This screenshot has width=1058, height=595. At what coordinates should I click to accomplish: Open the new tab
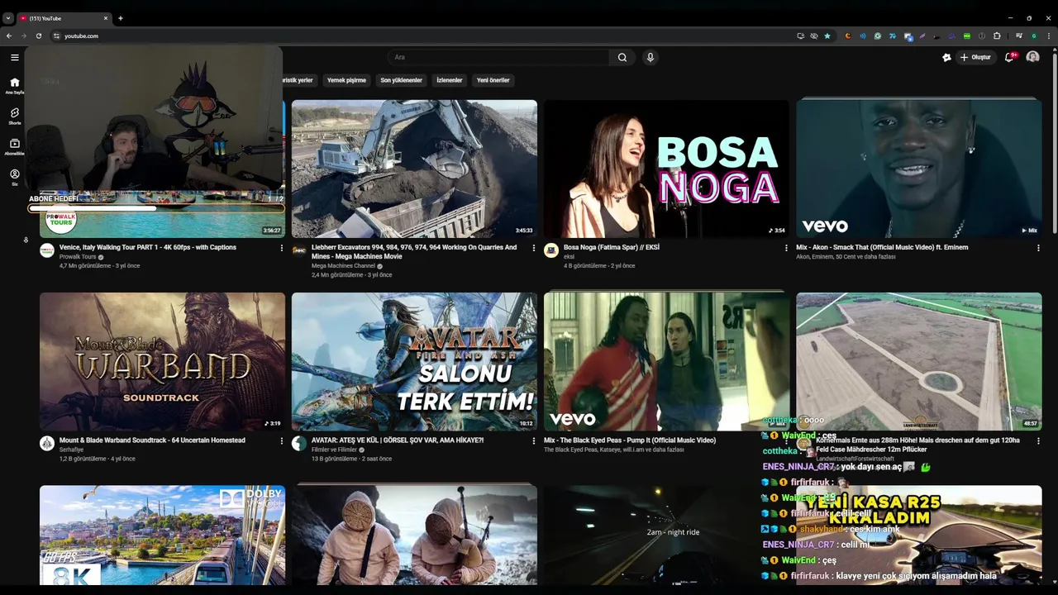point(121,18)
